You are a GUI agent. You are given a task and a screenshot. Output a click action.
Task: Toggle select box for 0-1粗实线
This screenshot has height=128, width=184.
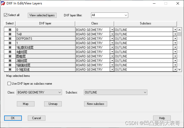point(10,70)
